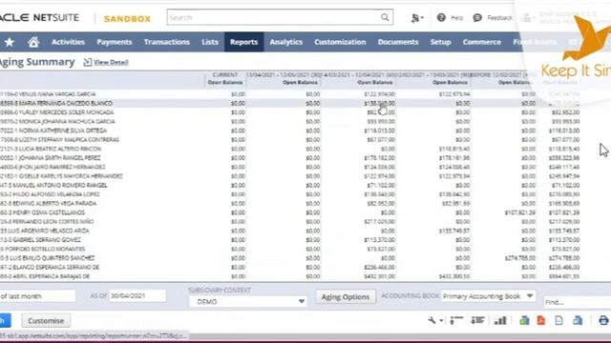Open the Analytics menu
611x343 pixels.
coord(286,42)
